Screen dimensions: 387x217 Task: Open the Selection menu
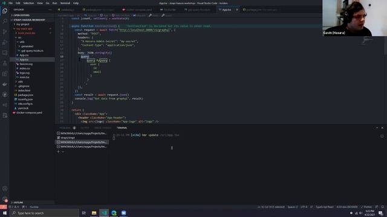click(x=28, y=3)
